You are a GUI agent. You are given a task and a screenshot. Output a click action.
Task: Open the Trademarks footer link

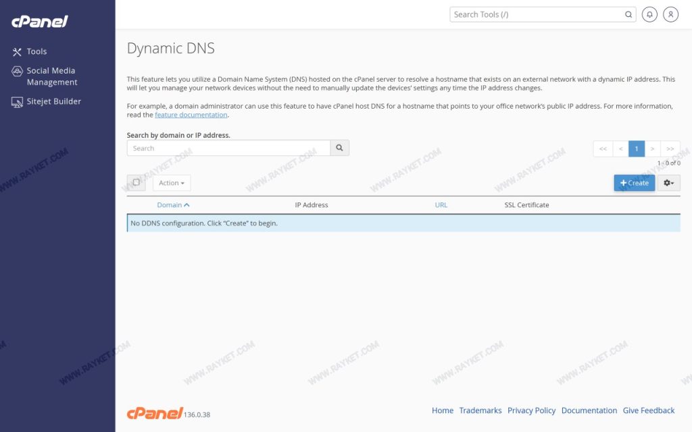[480, 410]
